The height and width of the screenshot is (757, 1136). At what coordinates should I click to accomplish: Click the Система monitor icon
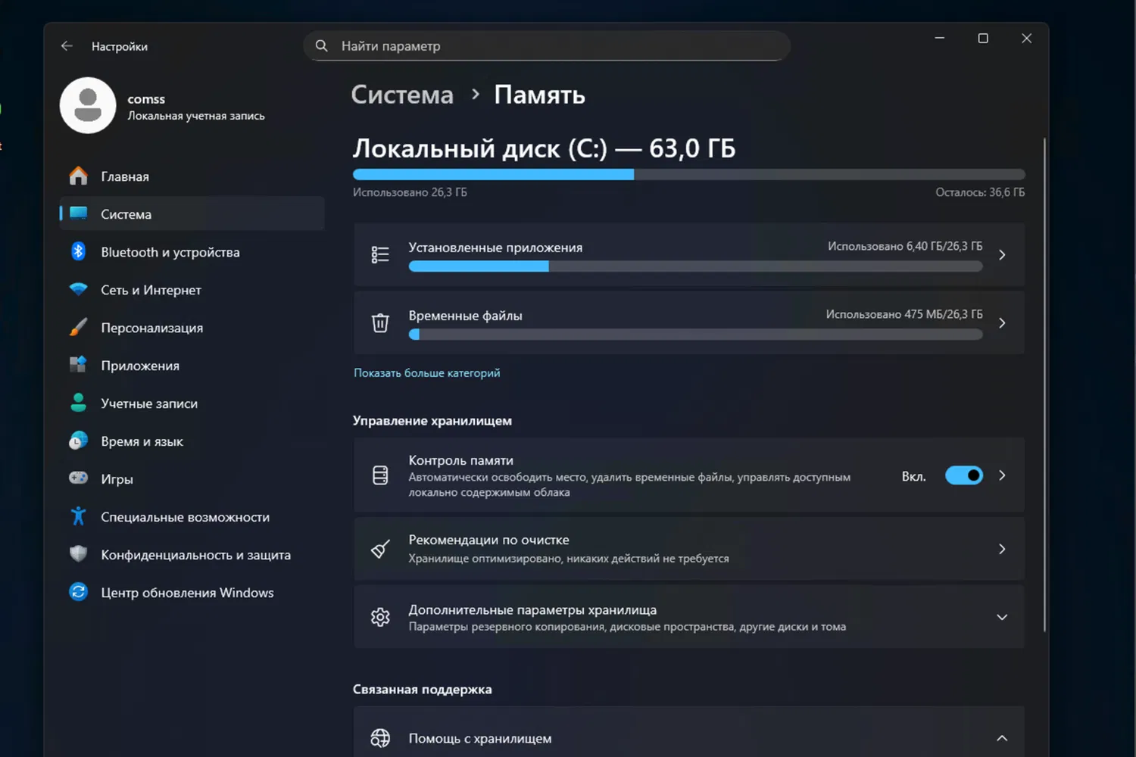[79, 213]
